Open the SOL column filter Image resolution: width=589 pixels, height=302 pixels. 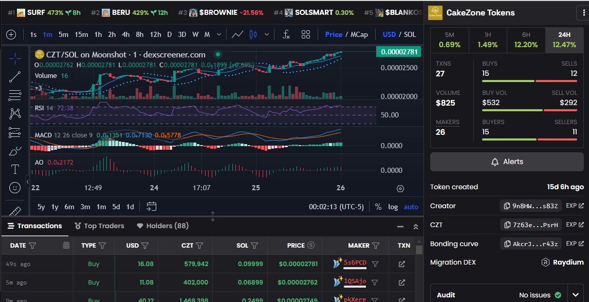pyautogui.click(x=254, y=246)
